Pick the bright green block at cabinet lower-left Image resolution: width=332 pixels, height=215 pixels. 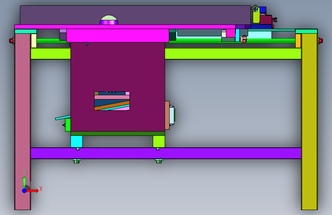68,125
